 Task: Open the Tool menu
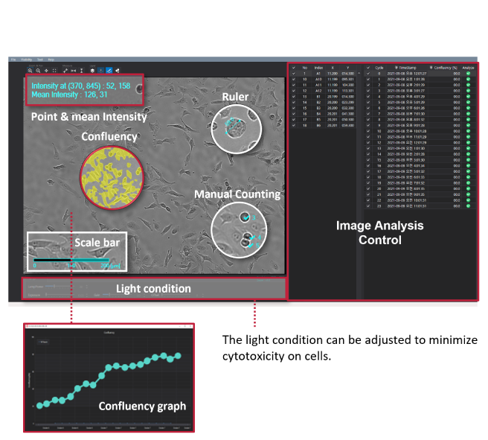point(41,59)
